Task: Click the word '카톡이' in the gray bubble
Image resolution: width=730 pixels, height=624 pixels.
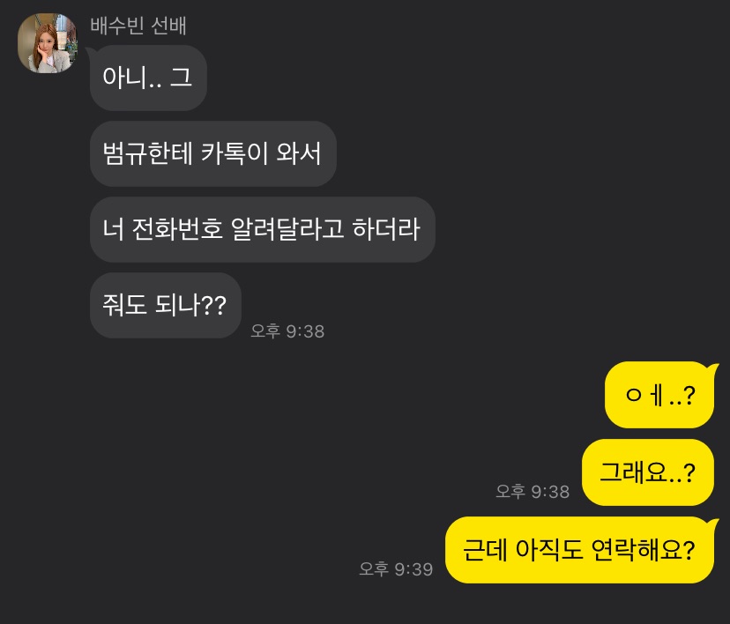Action: pyautogui.click(x=235, y=153)
